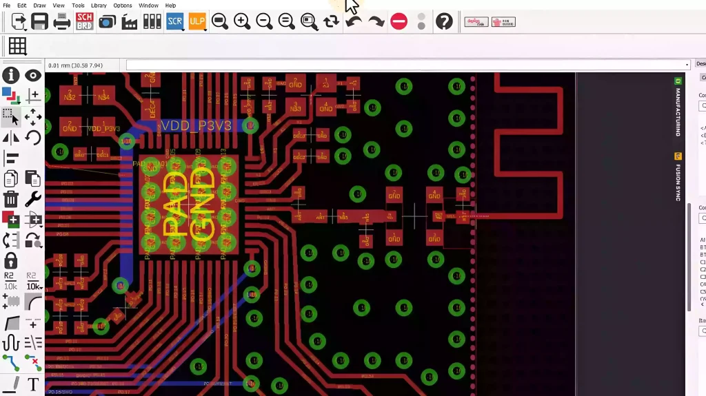
Task: Select the Meander tool
Action: point(11,343)
